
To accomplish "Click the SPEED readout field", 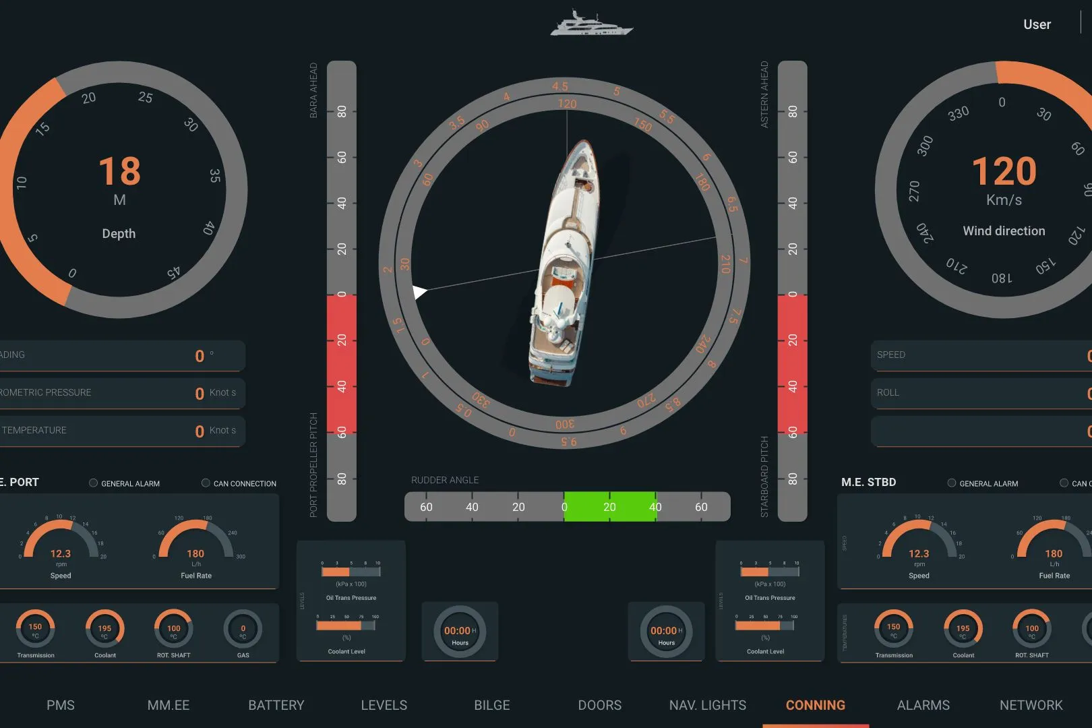I will [x=981, y=355].
